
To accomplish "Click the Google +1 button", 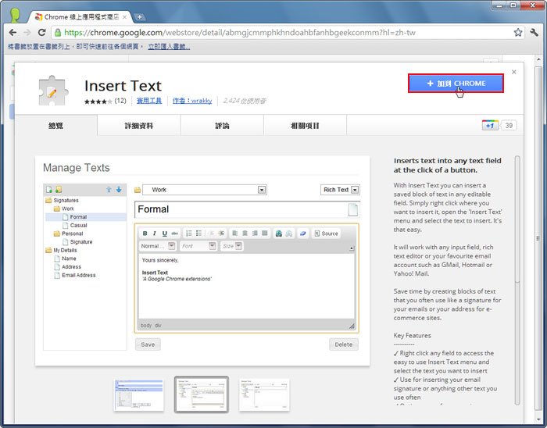I will [x=490, y=126].
